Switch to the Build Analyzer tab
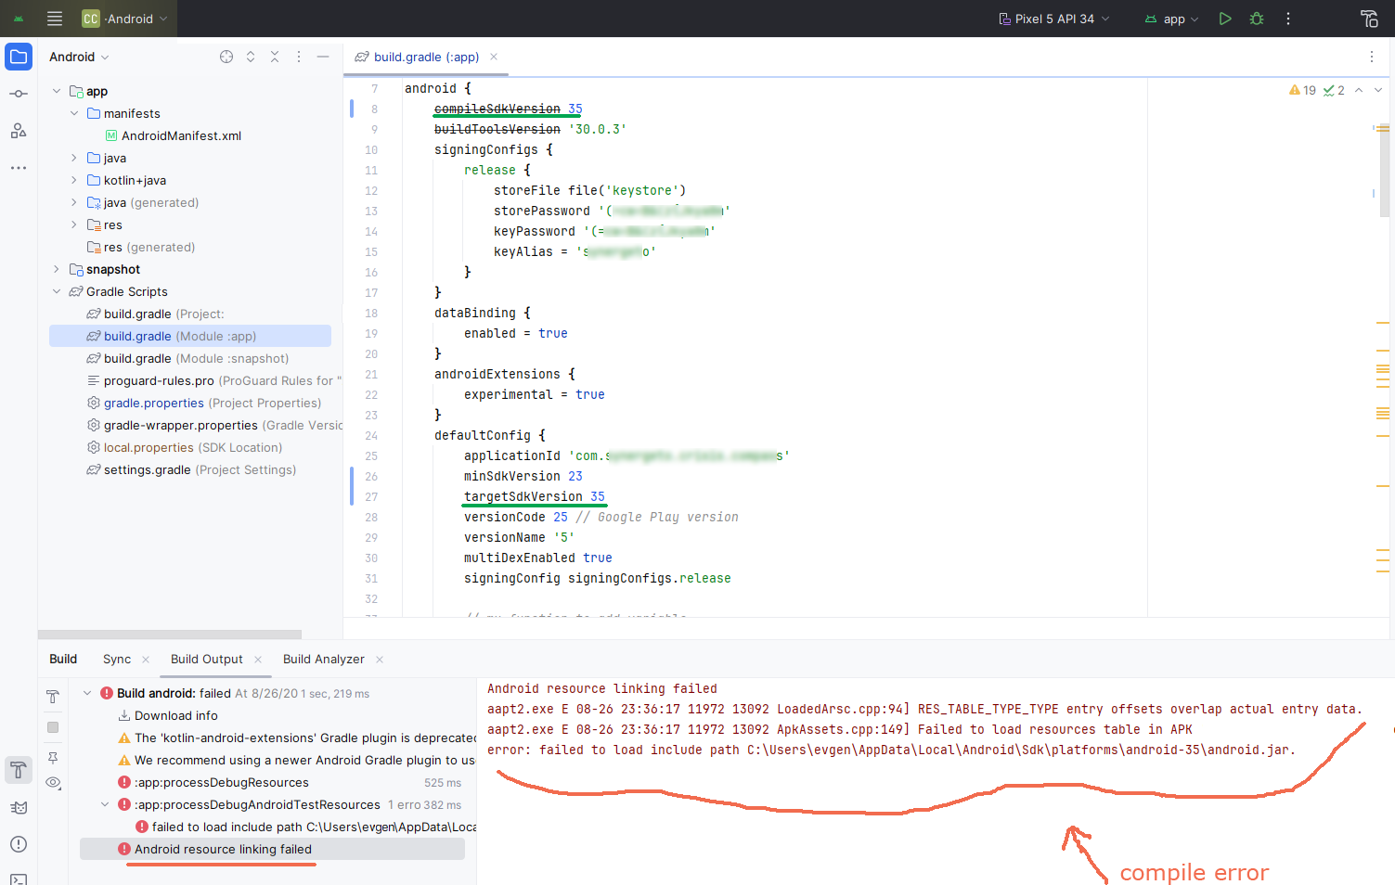This screenshot has width=1395, height=885. tap(323, 659)
